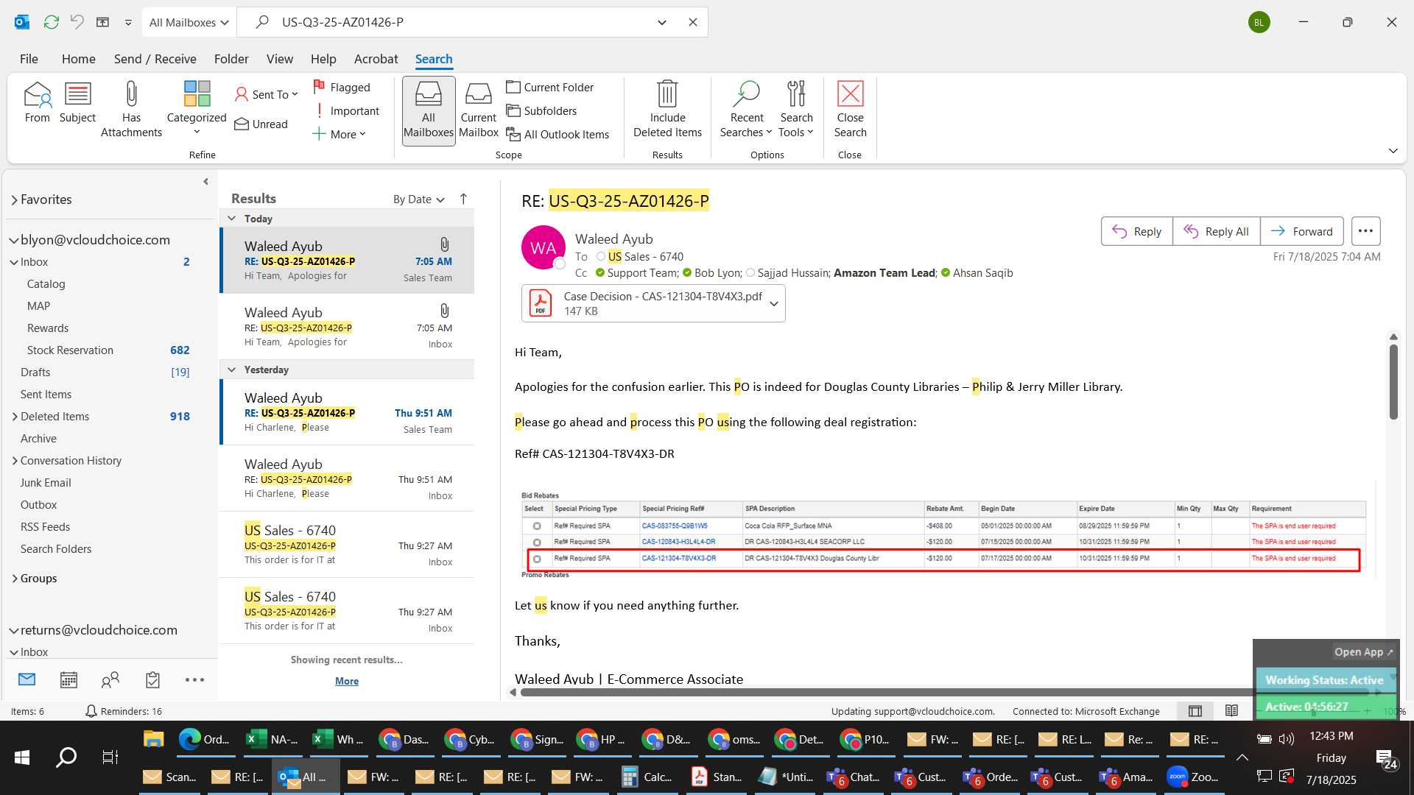Image resolution: width=1414 pixels, height=795 pixels.
Task: Open All Mailboxes scope dropdown
Action: pos(189,22)
